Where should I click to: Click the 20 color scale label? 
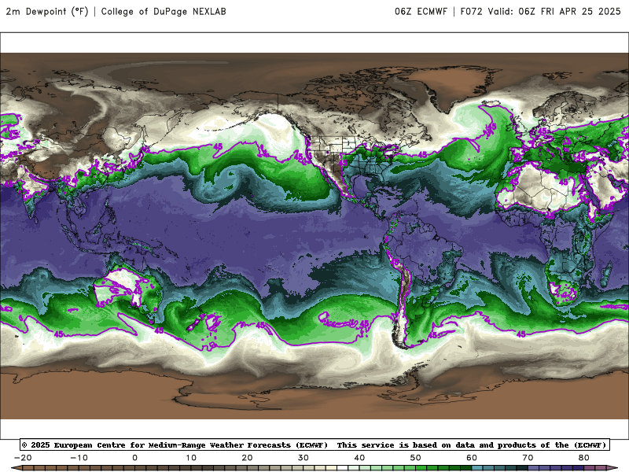coord(247,458)
